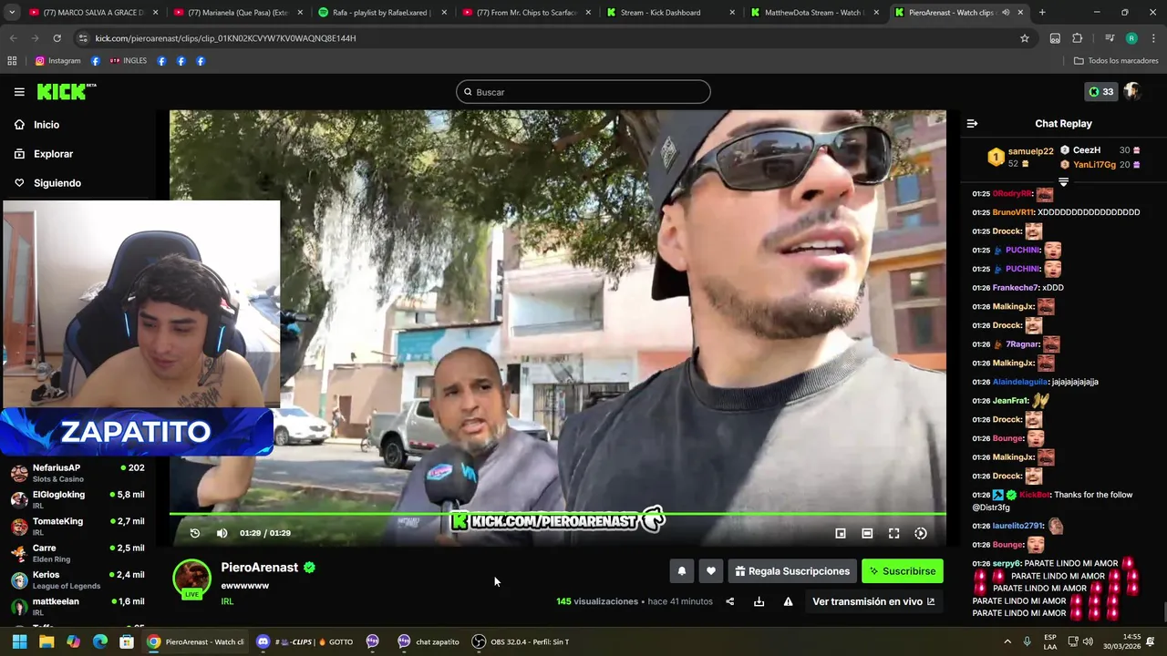Click the Suscribirse button

[x=903, y=571]
